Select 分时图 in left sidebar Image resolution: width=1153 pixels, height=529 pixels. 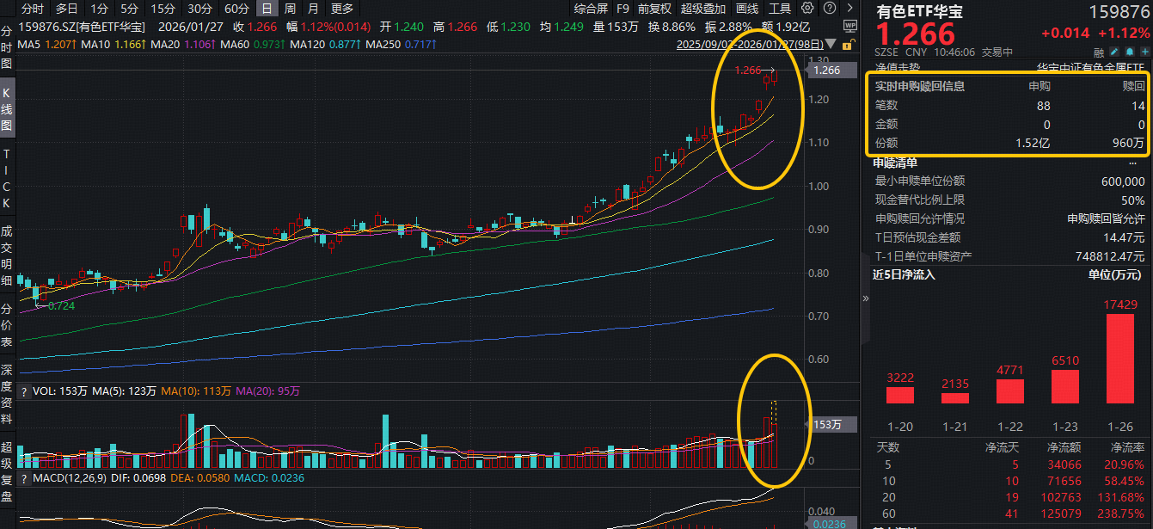7,46
